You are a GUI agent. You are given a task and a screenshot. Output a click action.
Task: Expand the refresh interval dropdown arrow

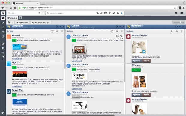13,22
